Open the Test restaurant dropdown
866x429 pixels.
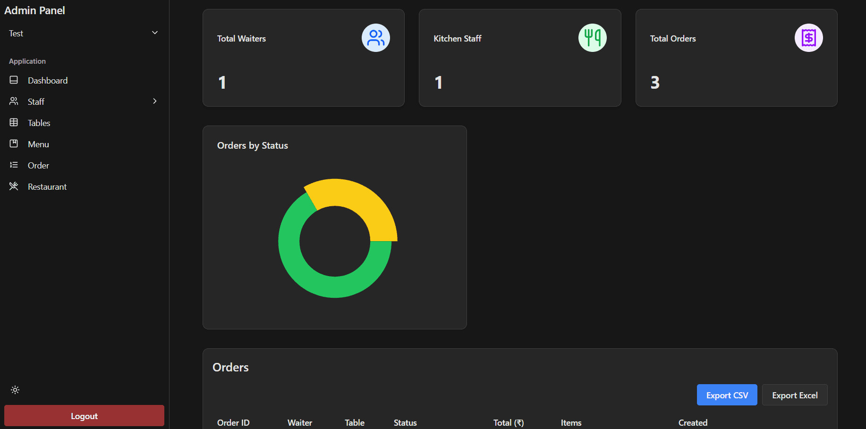tap(84, 33)
